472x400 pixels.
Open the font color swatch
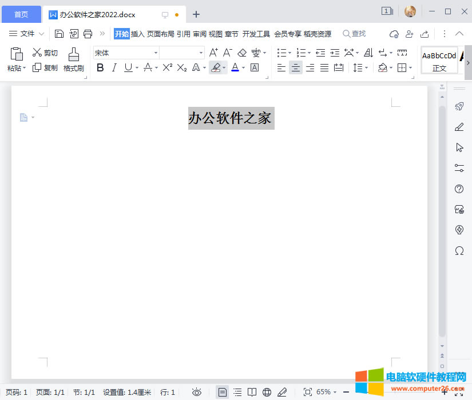236,67
